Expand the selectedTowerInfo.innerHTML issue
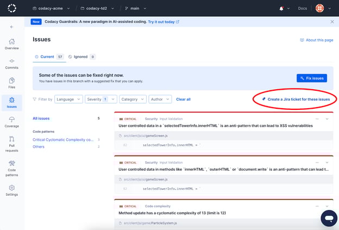339x230 pixels. pos(327,119)
